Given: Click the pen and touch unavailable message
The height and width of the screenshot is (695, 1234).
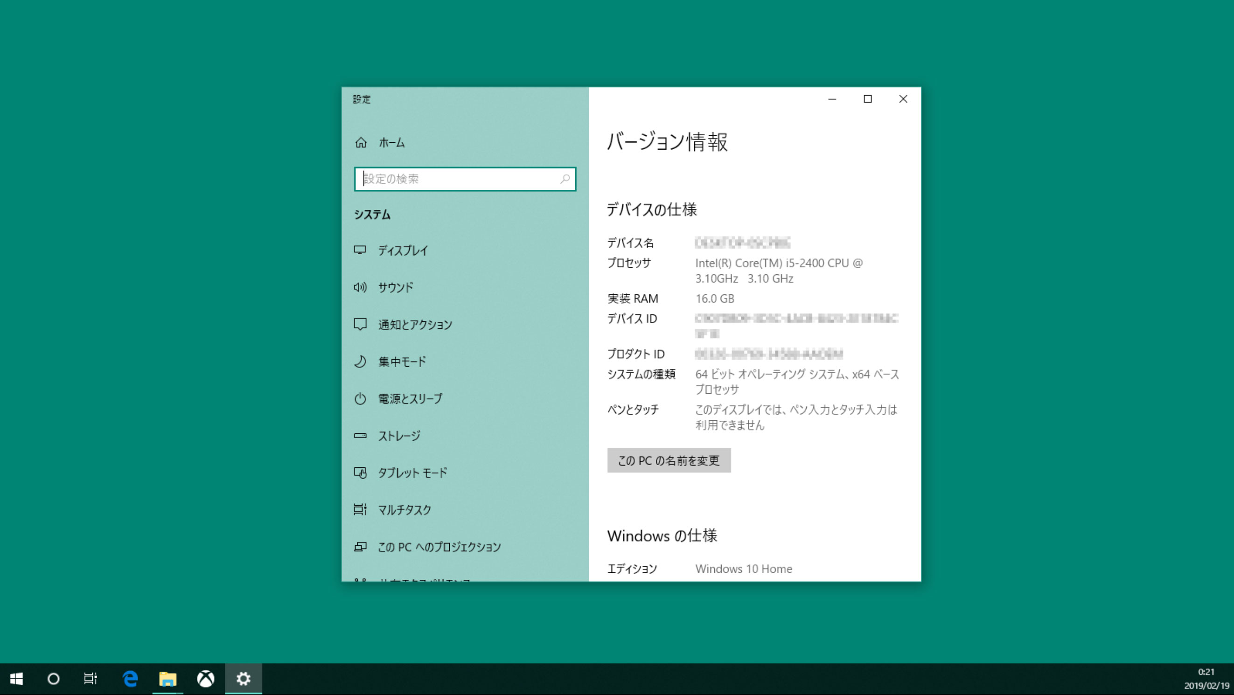Looking at the screenshot, I should pyautogui.click(x=796, y=417).
